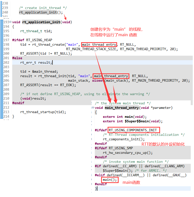This screenshot has height=197, width=194.
Task: Click tid = &main_thread; statement
Action: point(39,71)
